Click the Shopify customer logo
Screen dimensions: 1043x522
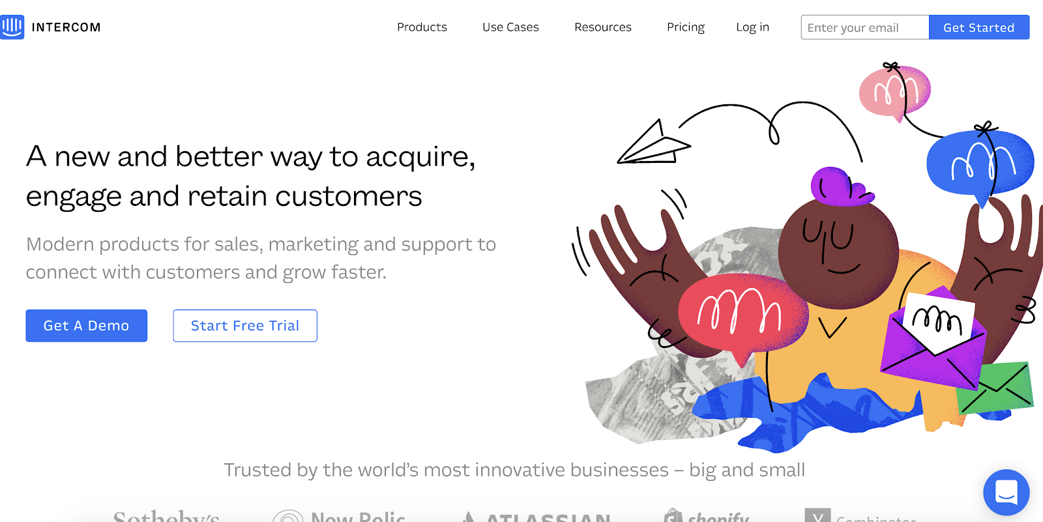(x=707, y=516)
